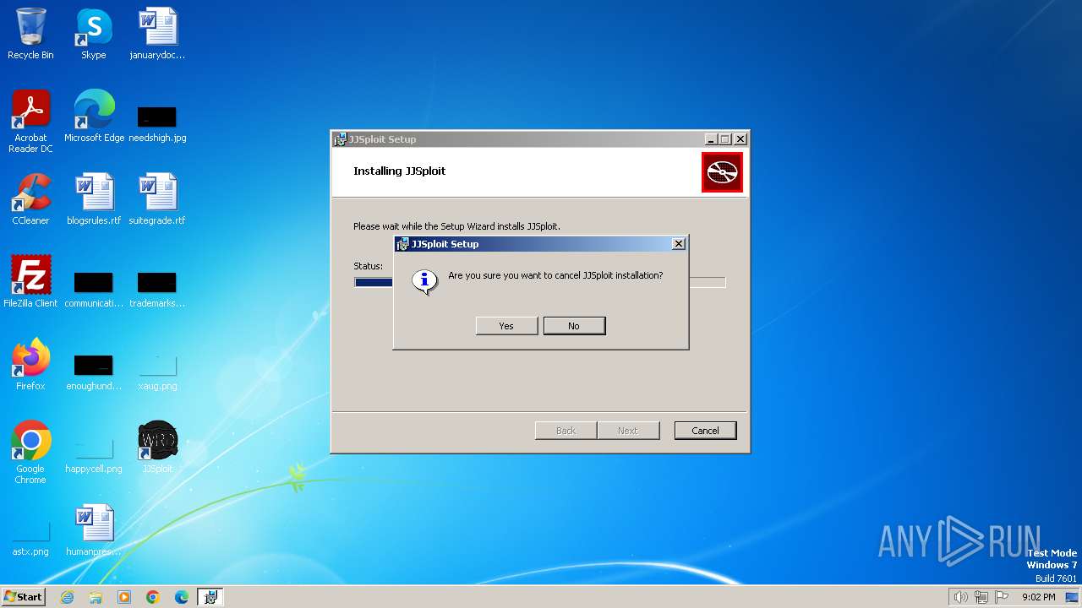Show the clock at 9:02 PM

click(1038, 597)
